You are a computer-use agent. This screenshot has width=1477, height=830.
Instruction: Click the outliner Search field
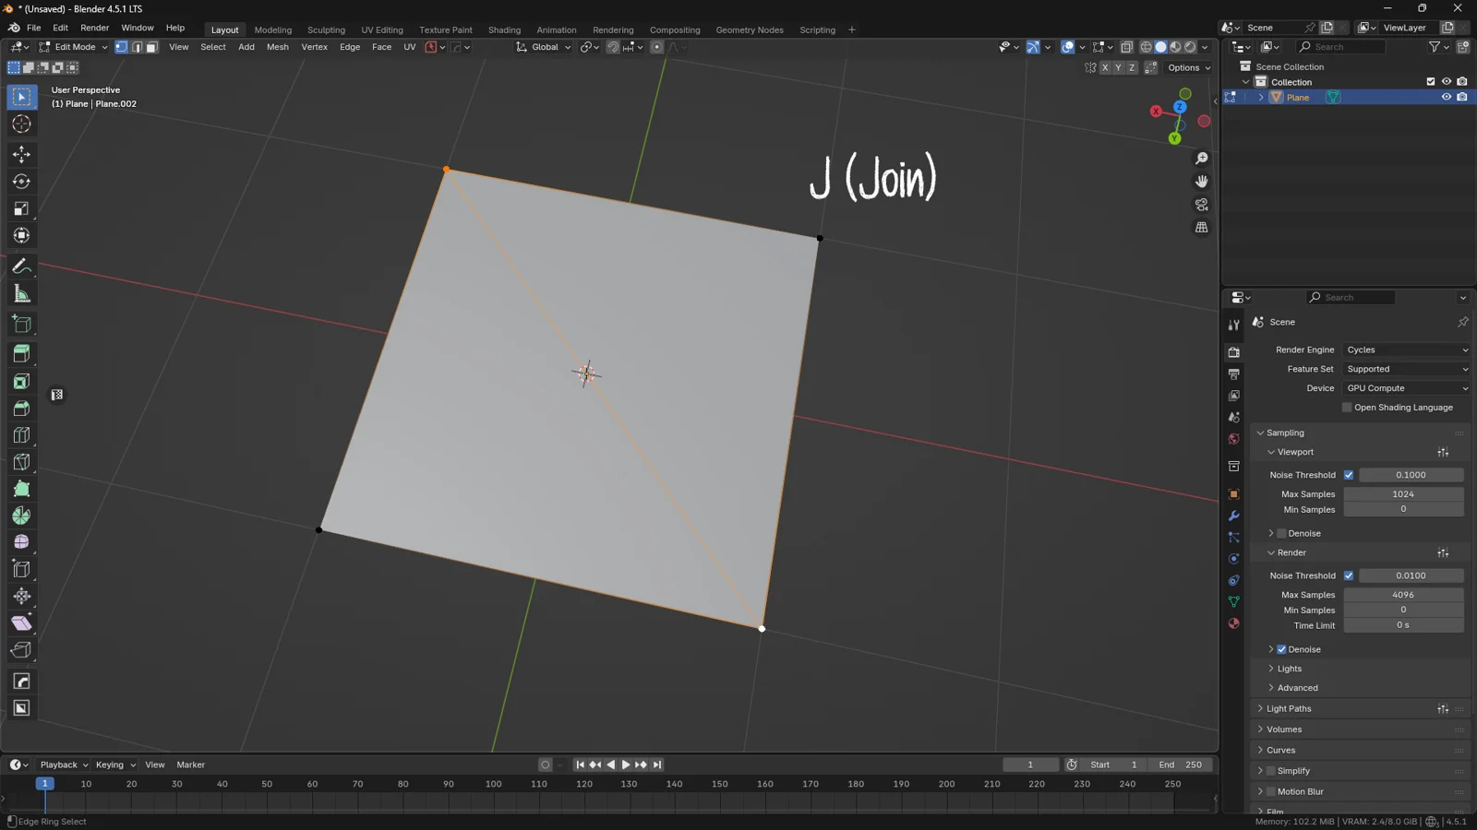click(1340, 47)
